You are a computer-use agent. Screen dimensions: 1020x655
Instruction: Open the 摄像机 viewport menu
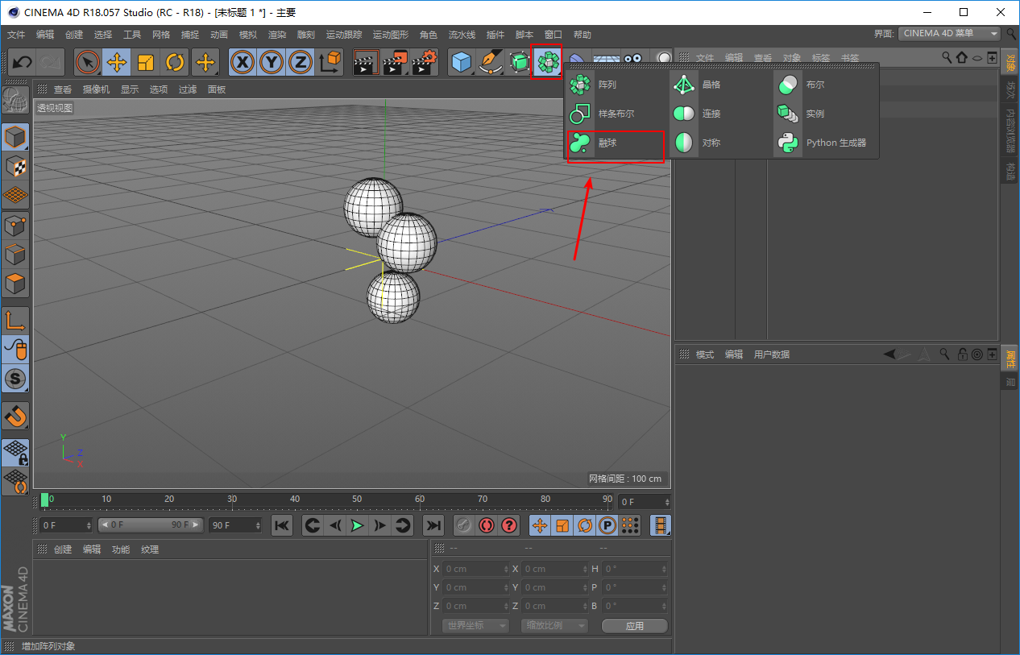tap(96, 89)
